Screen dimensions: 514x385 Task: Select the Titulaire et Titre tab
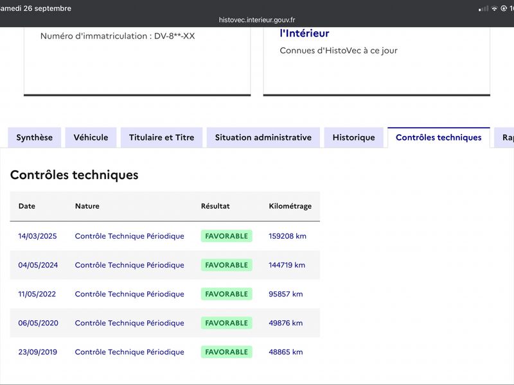click(x=162, y=137)
